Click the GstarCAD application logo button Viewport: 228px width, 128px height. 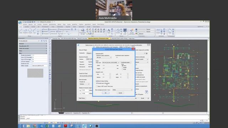(x=20, y=23)
